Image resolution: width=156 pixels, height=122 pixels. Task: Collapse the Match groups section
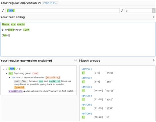(x=154, y=60)
